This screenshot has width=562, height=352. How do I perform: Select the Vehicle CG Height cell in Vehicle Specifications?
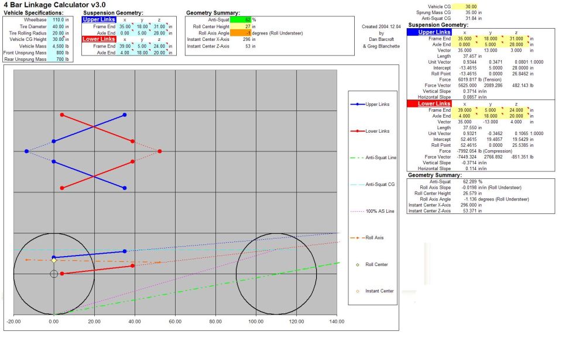click(56, 39)
